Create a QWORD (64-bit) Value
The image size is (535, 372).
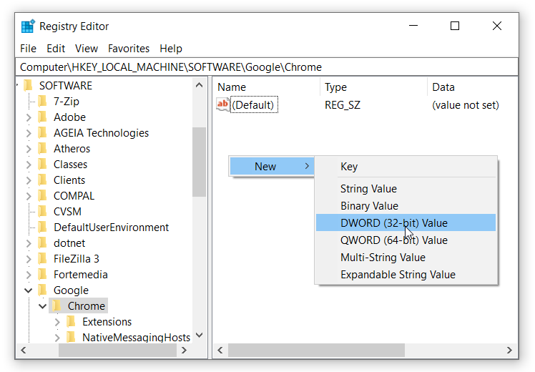406,240
